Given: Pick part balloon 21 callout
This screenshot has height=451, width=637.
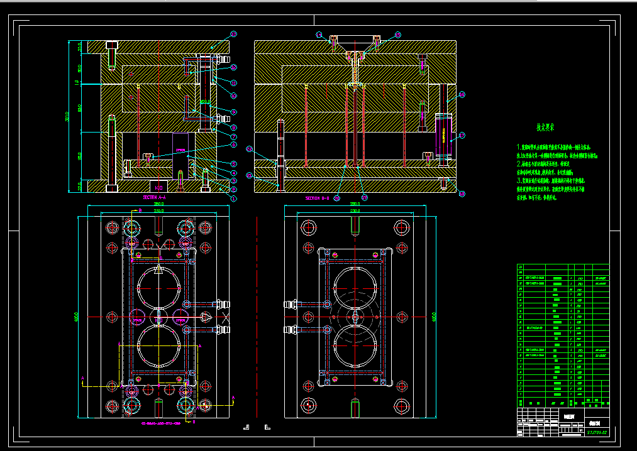Looking at the screenshot, I should pos(250,175).
